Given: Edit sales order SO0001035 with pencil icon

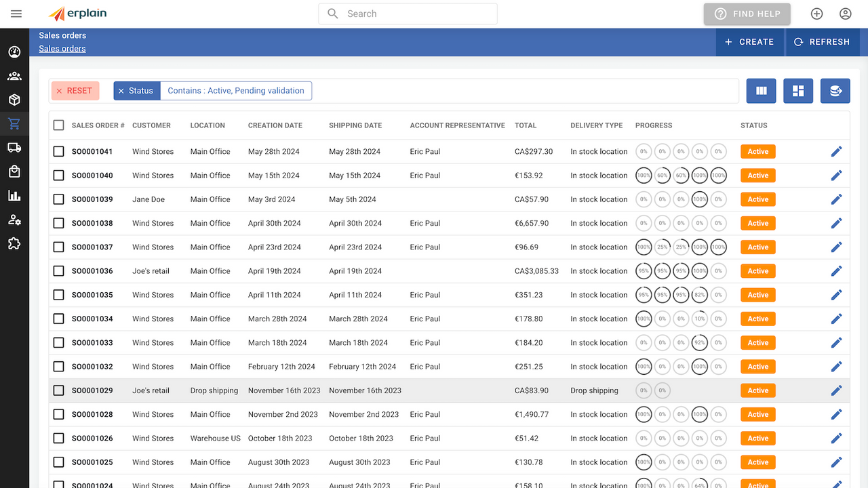Looking at the screenshot, I should 836,295.
